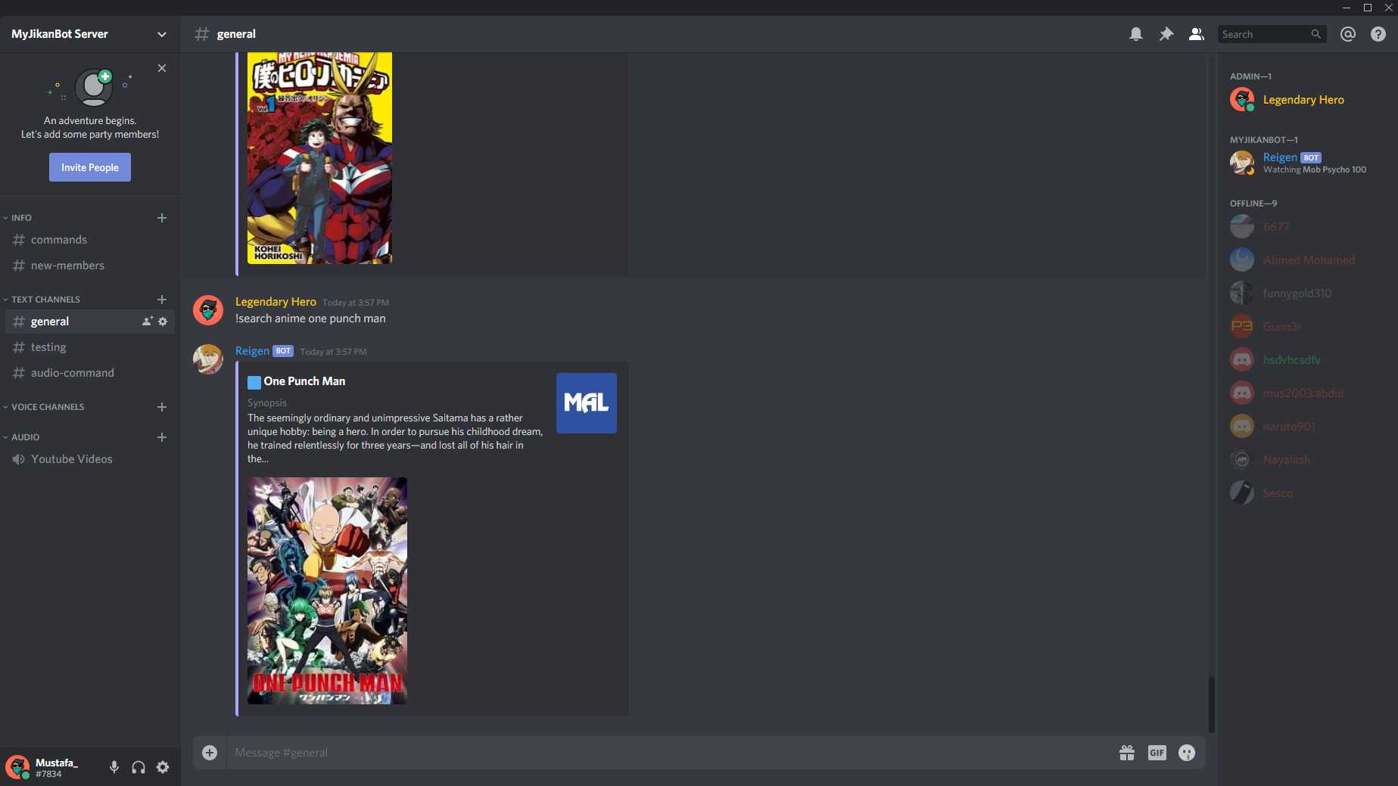Image resolution: width=1398 pixels, height=786 pixels.
Task: Create invite for general channel
Action: coord(147,322)
